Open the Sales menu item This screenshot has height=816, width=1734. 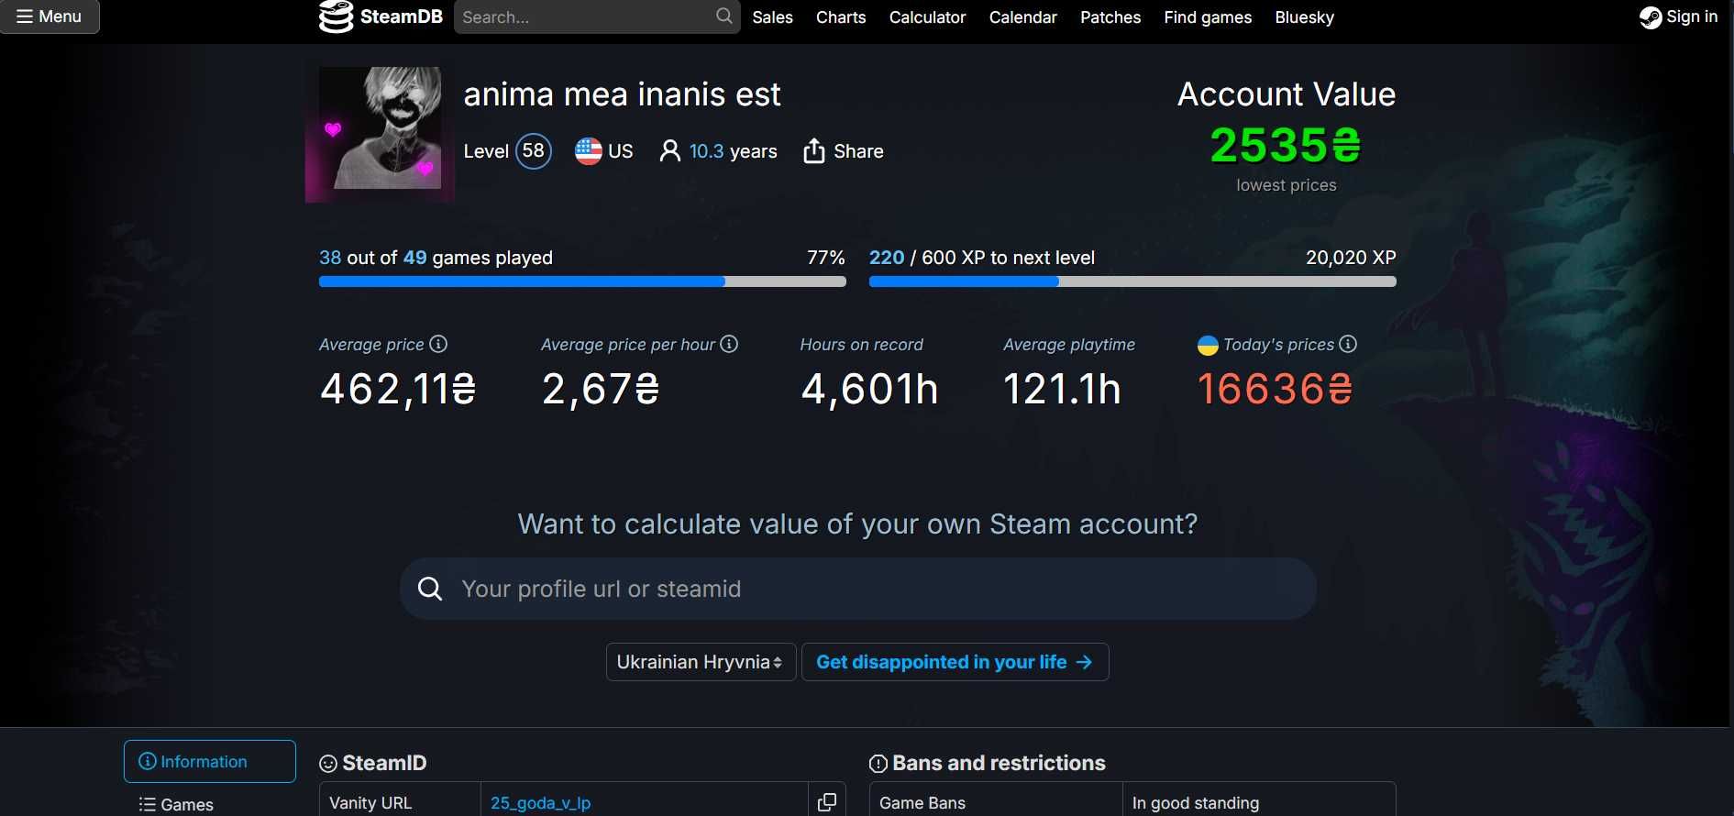[772, 17]
